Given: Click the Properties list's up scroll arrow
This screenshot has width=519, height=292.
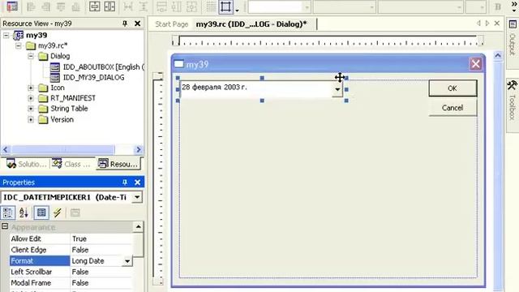Looking at the screenshot, I should [x=138, y=227].
